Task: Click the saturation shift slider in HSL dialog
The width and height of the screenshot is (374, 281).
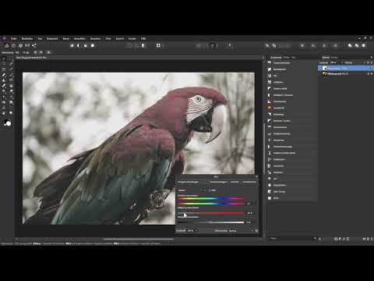Action: coord(211,213)
